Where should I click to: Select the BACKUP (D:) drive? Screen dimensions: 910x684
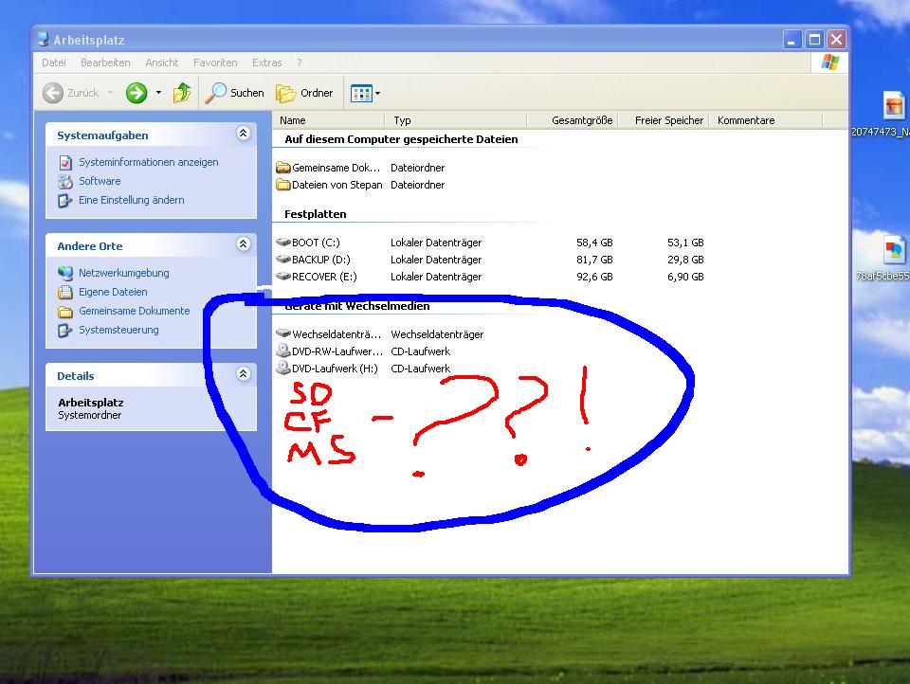pyautogui.click(x=319, y=260)
